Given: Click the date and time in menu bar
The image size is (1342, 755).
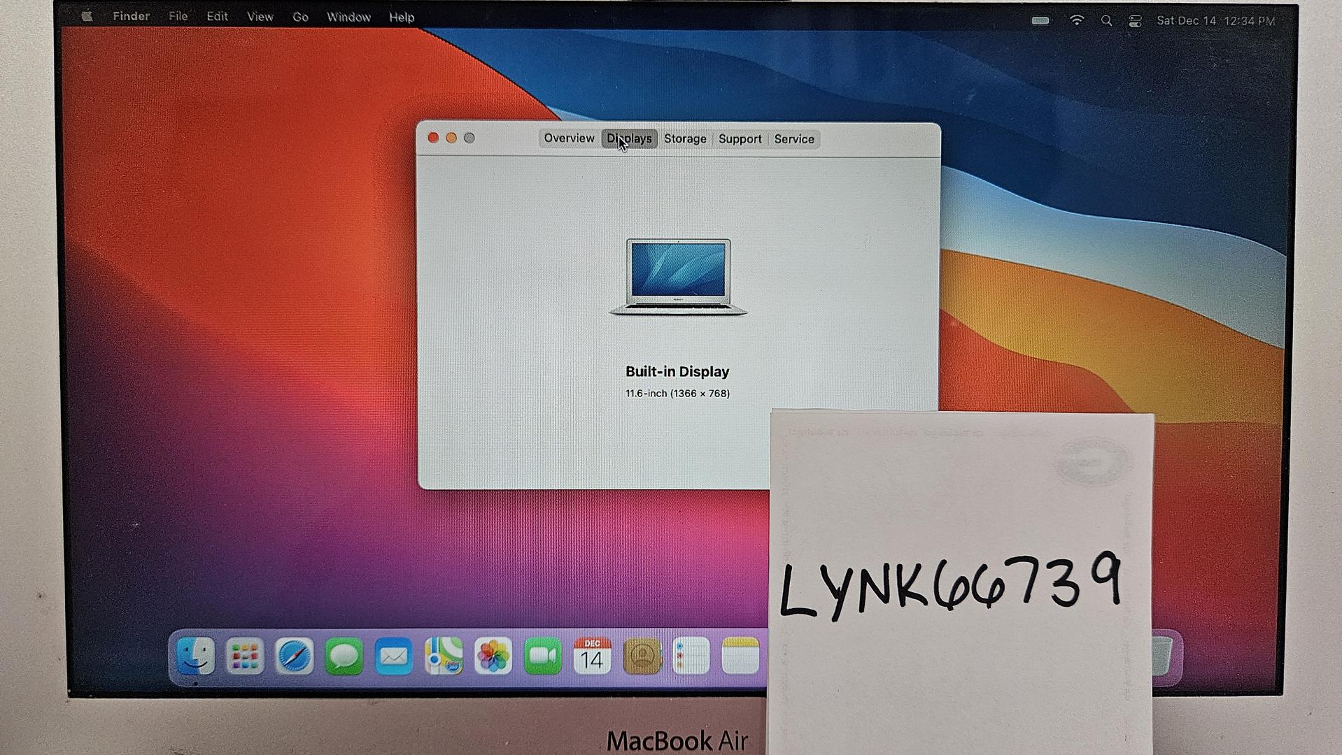Looking at the screenshot, I should pos(1215,21).
